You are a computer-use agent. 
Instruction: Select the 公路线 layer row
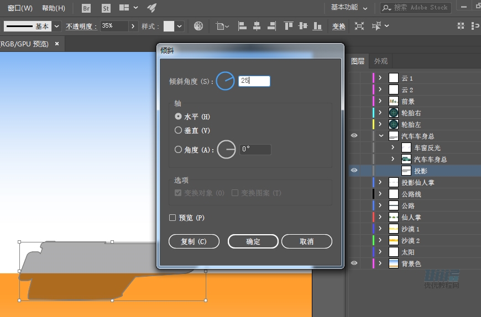coord(415,194)
